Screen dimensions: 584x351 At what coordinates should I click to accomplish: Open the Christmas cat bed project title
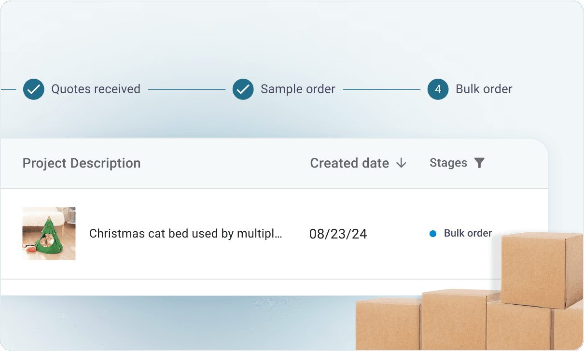coord(186,234)
